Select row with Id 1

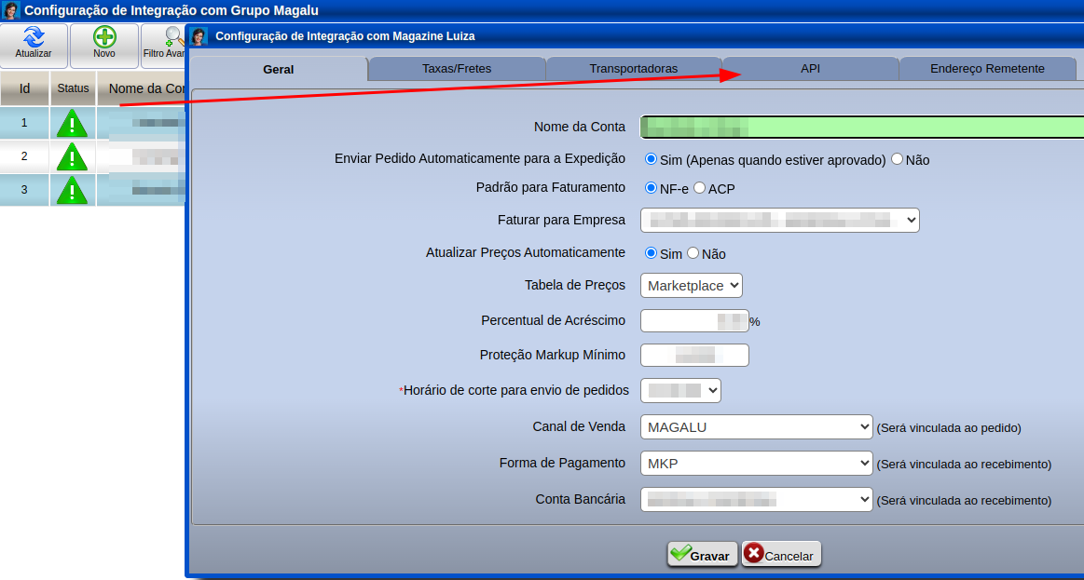[92, 123]
